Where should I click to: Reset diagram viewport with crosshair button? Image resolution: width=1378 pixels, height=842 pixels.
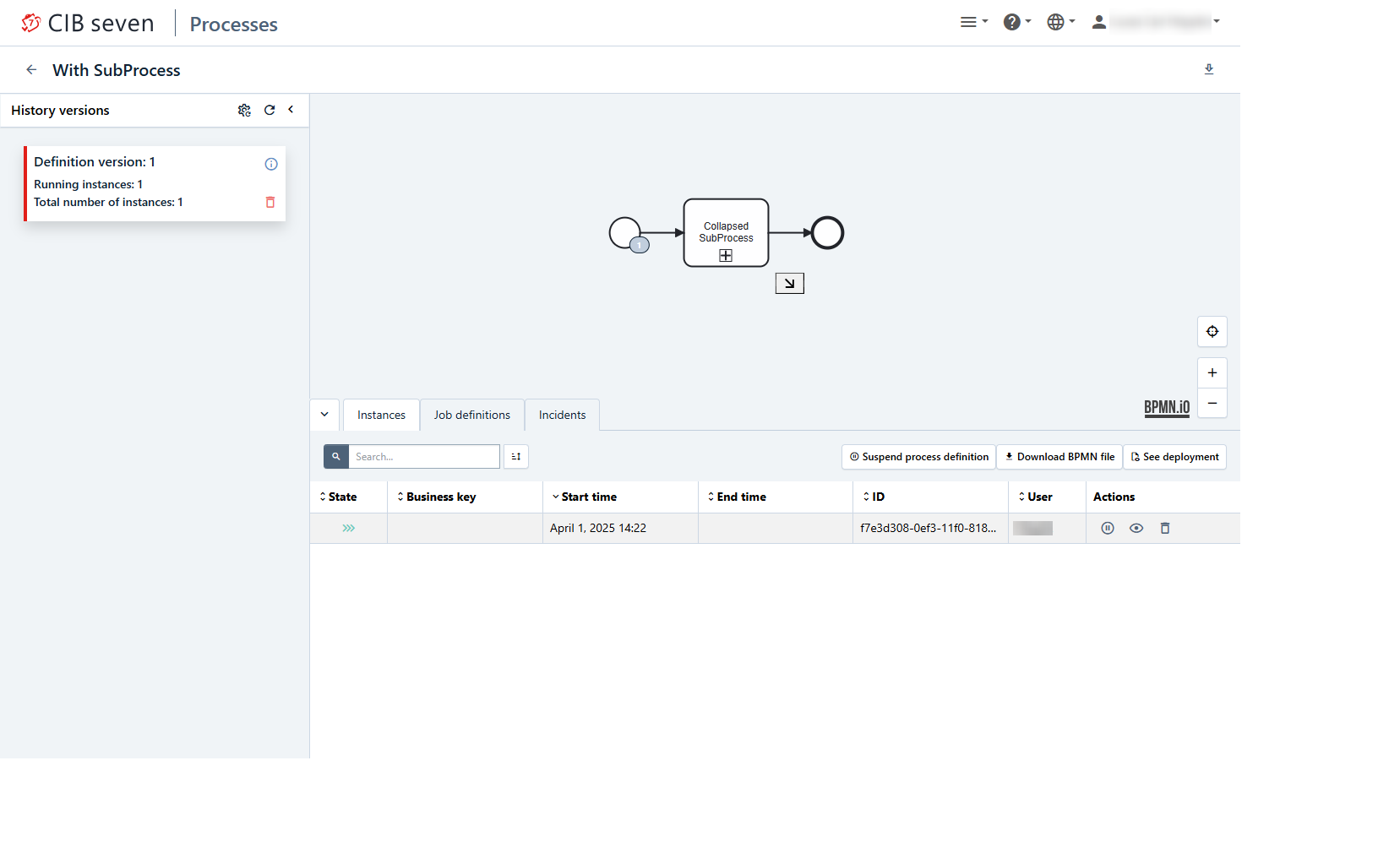pyautogui.click(x=1212, y=332)
